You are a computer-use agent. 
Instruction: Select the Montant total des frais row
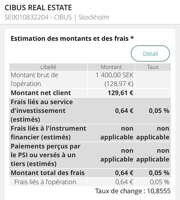coord(90,173)
